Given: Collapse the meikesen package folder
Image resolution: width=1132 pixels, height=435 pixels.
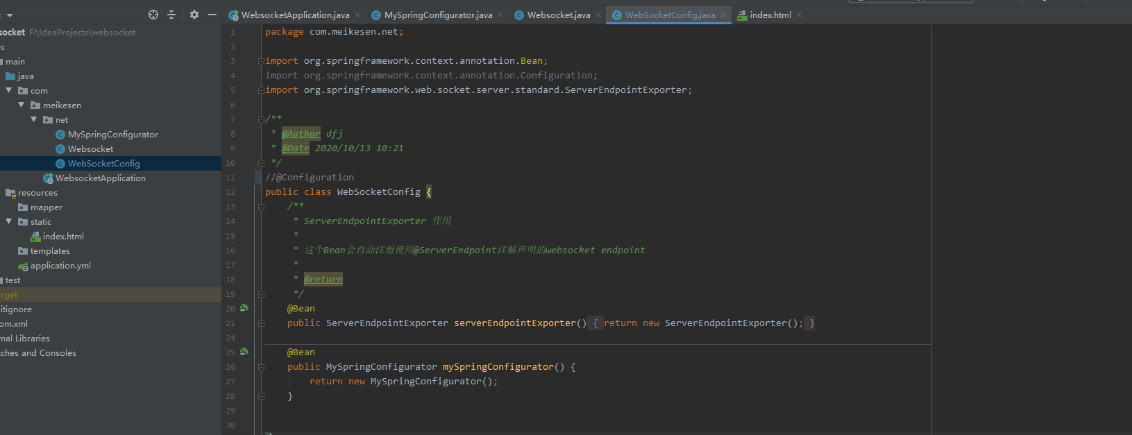Looking at the screenshot, I should (22, 105).
